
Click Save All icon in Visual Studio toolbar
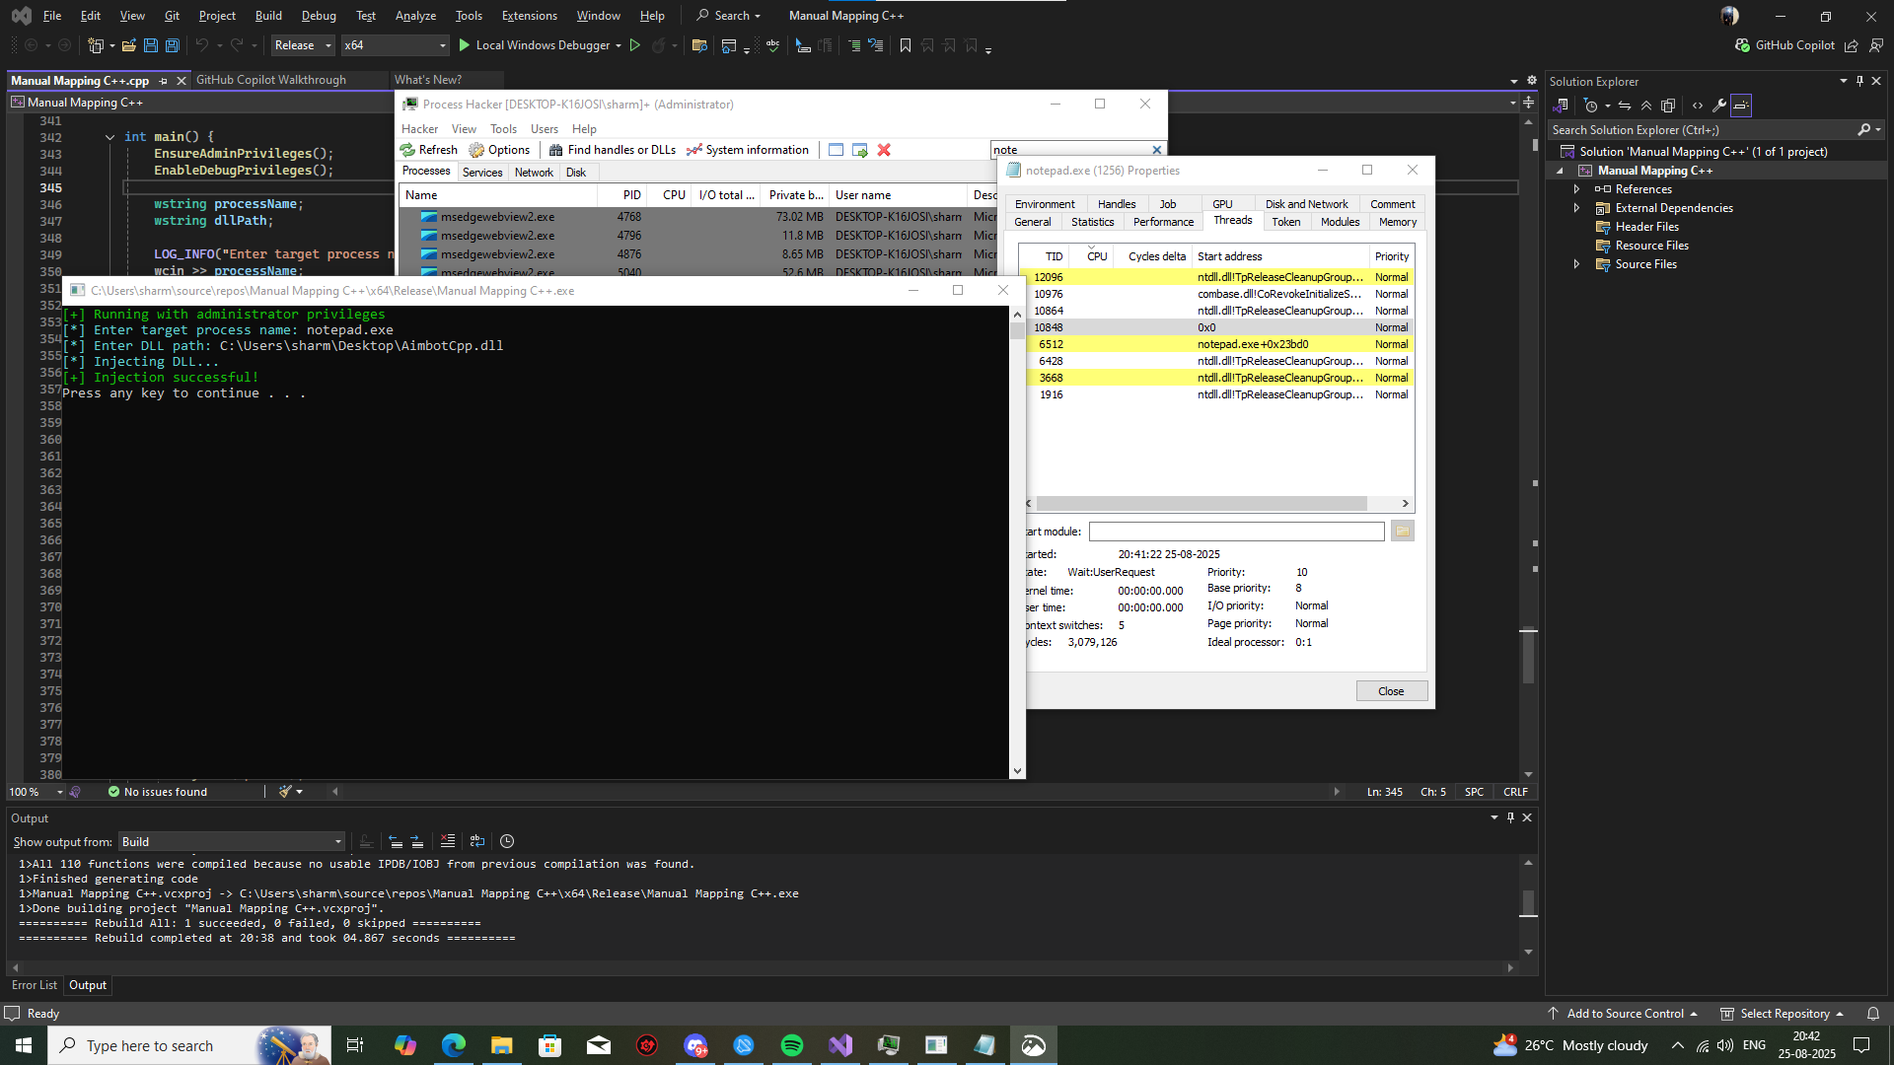172,45
